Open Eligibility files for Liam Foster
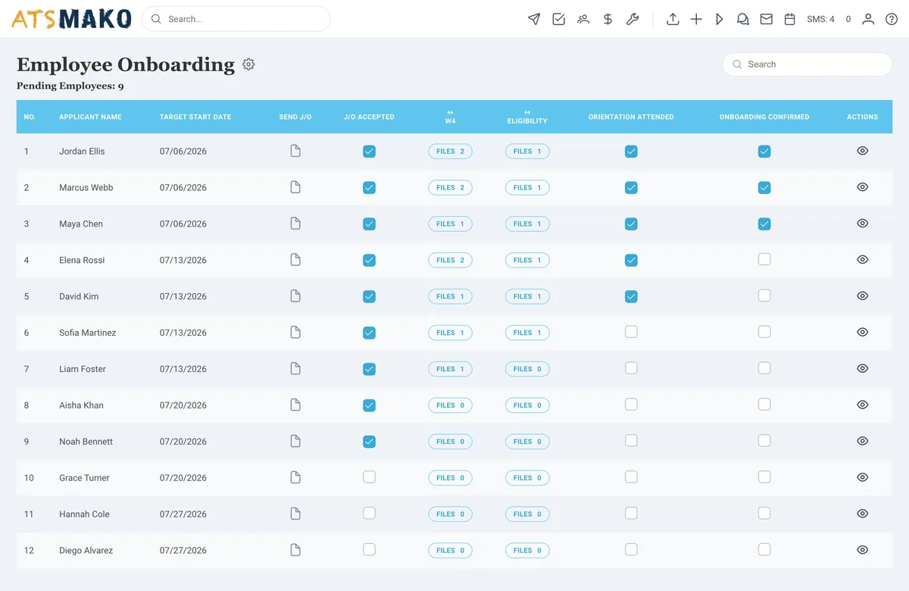Screen dimensions: 909x591 tap(527, 369)
